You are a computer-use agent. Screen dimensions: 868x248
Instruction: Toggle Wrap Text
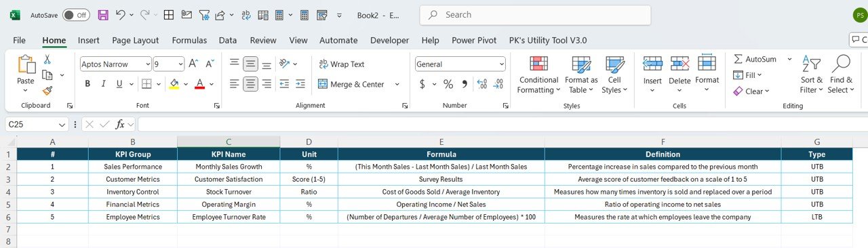click(x=342, y=64)
